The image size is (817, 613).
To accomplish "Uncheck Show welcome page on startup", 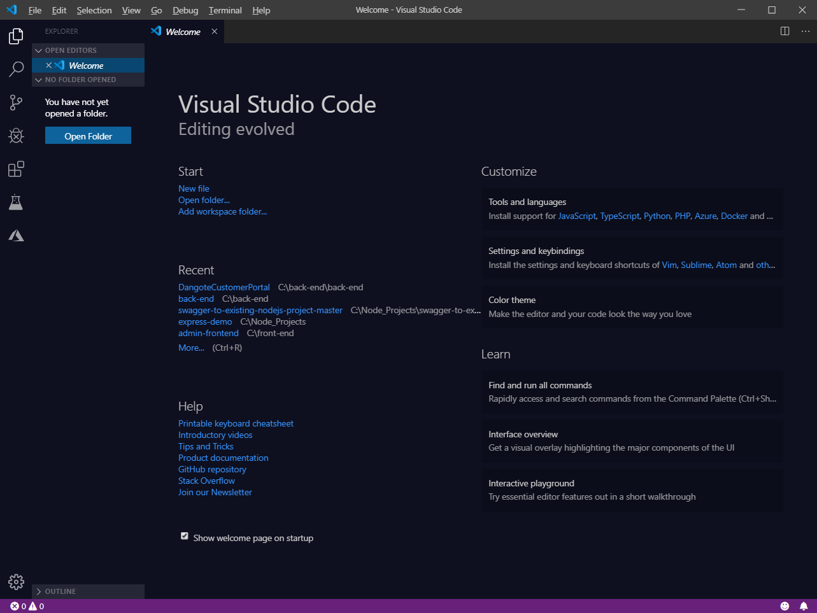I will point(184,536).
